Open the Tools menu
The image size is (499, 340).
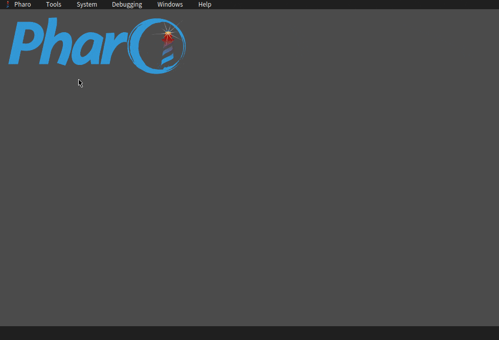click(54, 5)
